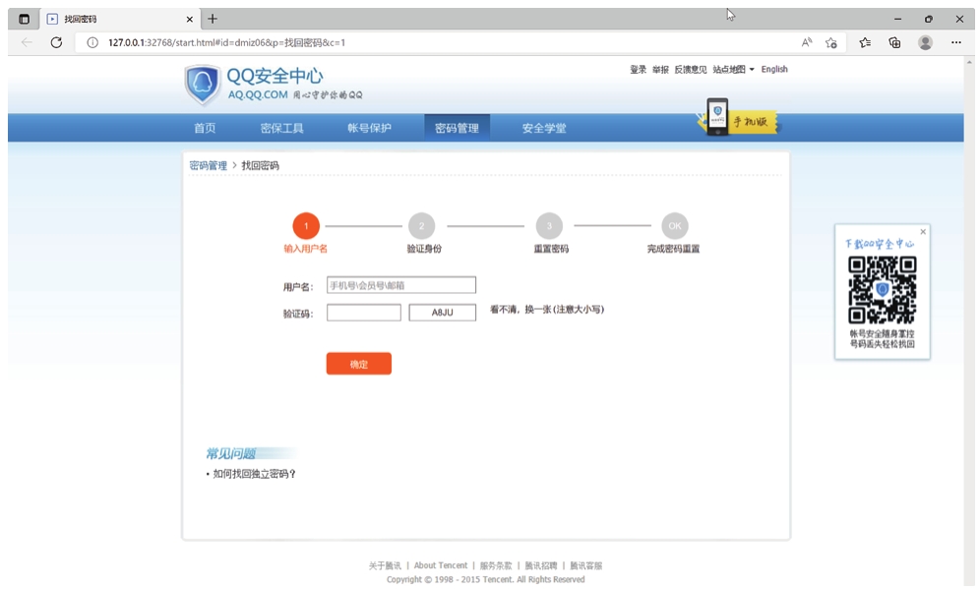Click the browser refresh icon

56,42
